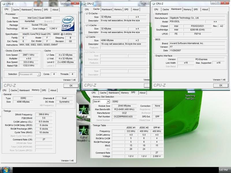Select the graphic interface version 'PCI-Express'
Screen dimensions: 231x173
[x=201, y=59]
